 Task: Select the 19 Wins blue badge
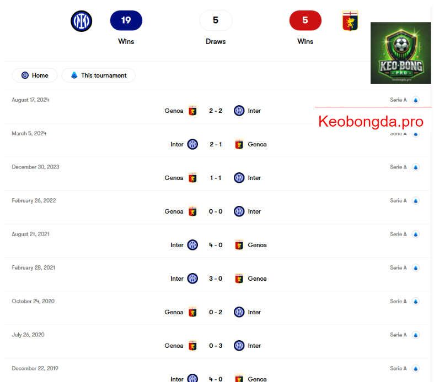click(126, 20)
